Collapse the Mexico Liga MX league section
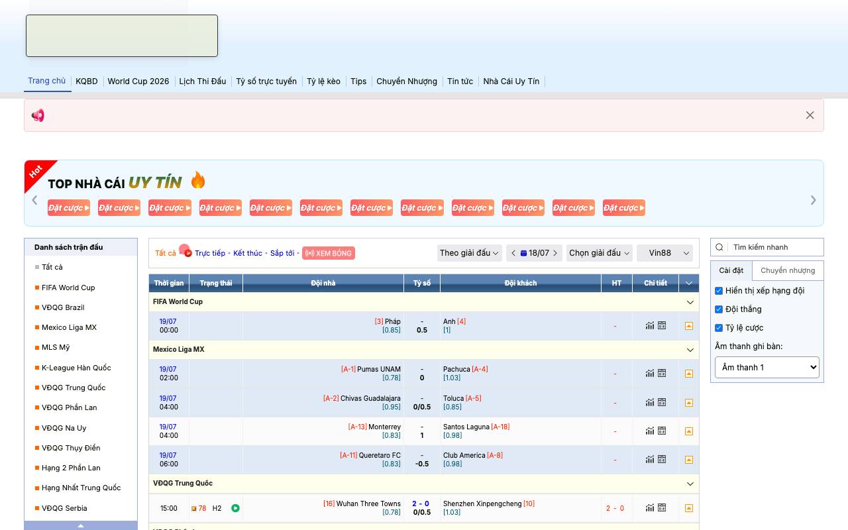Viewport: 848px width, 530px height. click(x=690, y=350)
